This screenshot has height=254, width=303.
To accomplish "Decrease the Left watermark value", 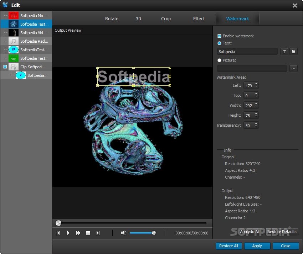I will (x=256, y=87).
